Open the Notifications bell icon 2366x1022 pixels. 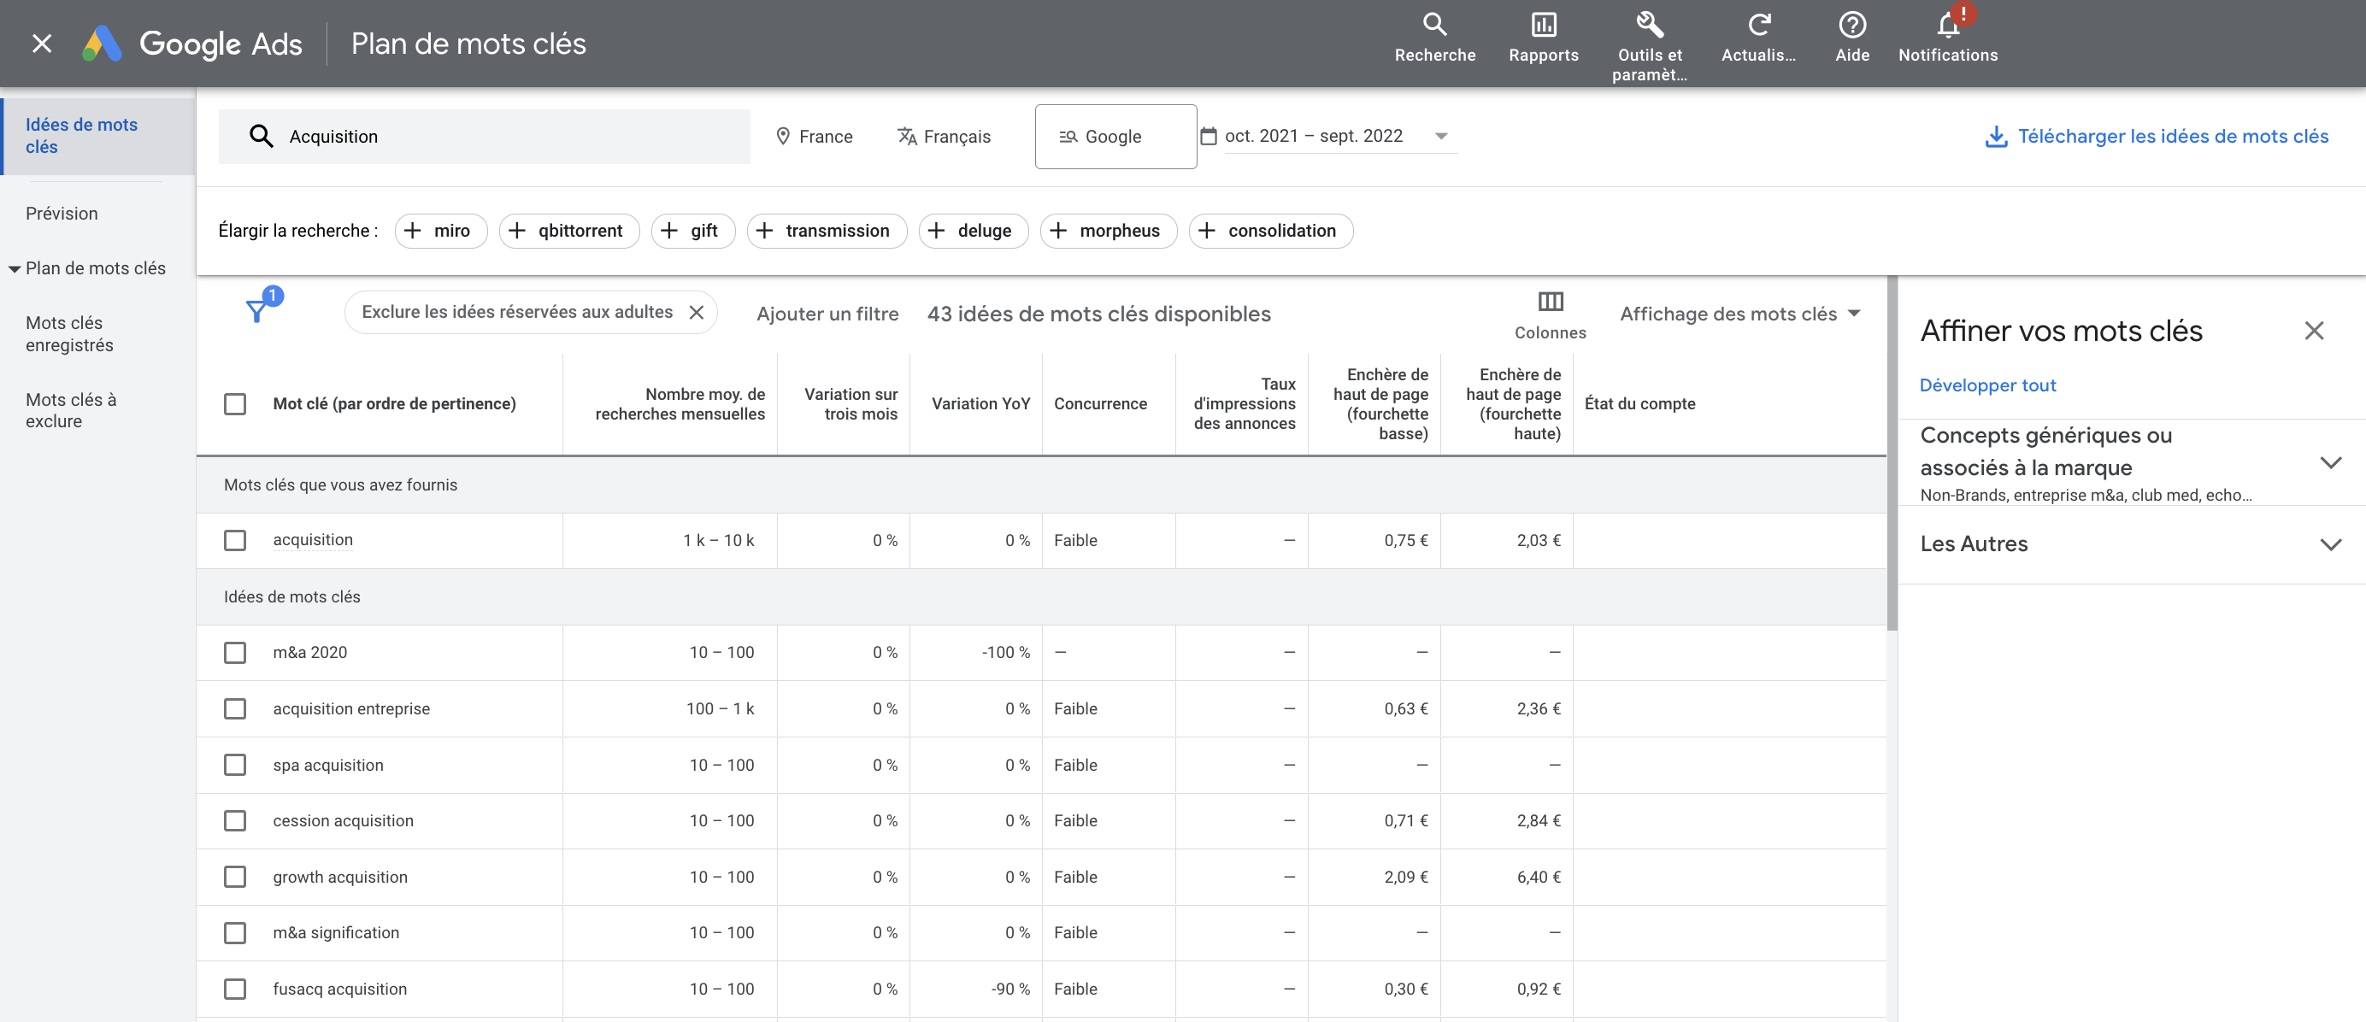[1947, 25]
